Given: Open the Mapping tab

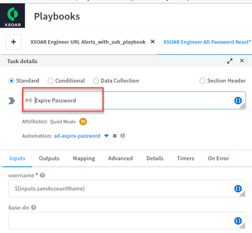Looking at the screenshot, I should 84,159.
